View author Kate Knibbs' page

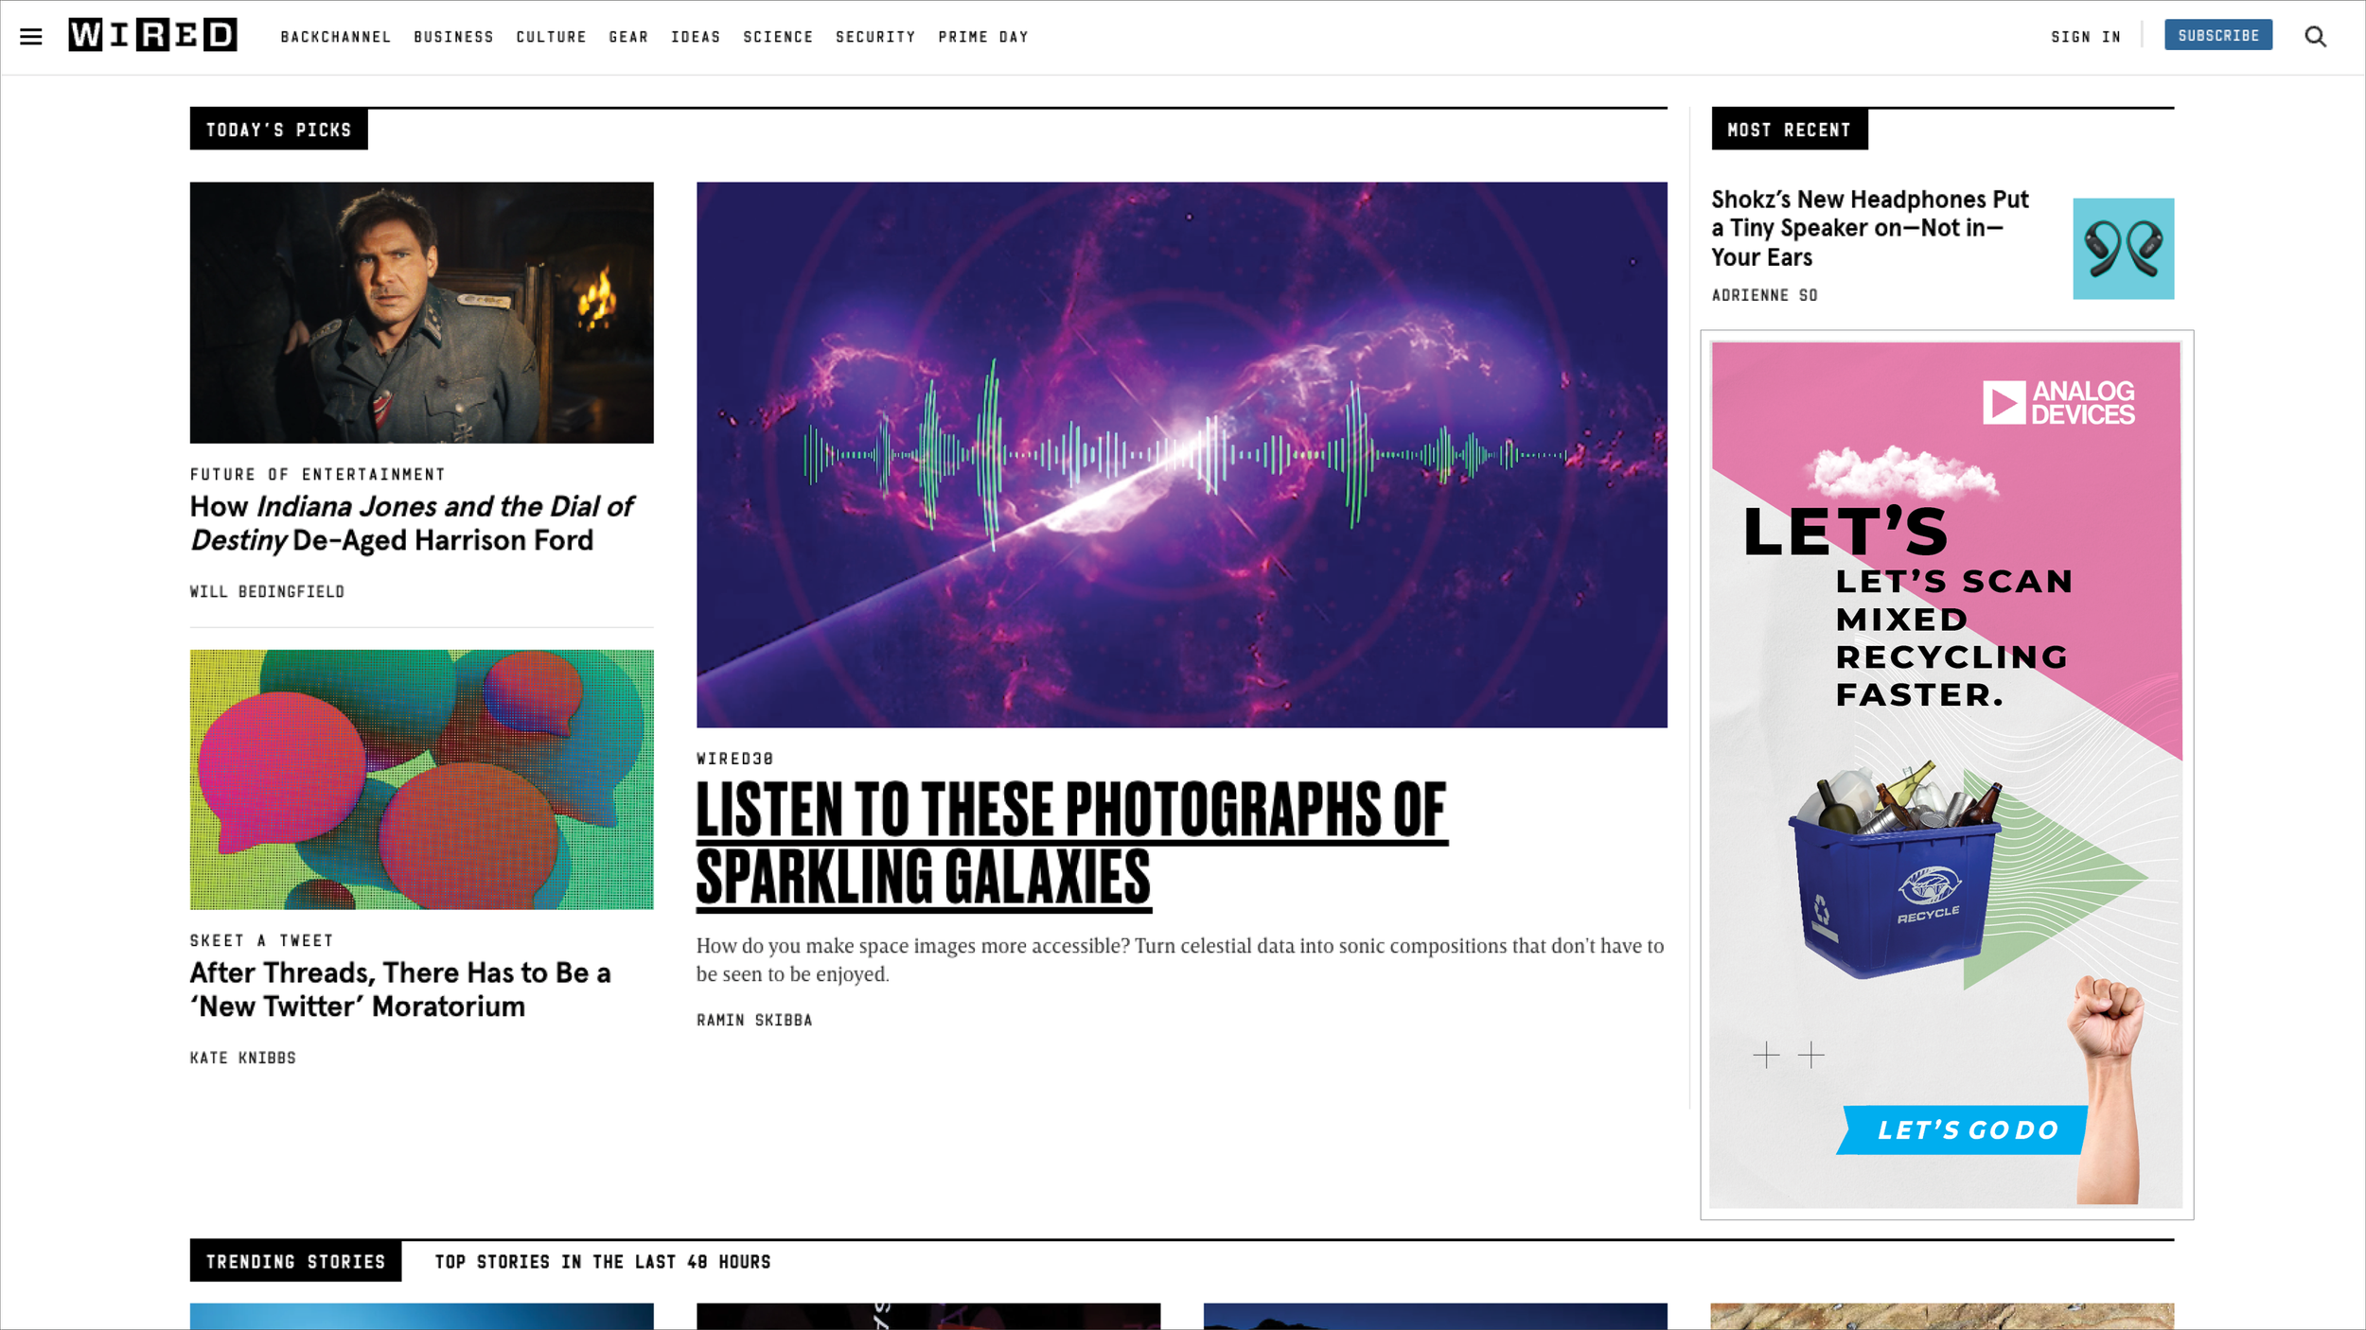click(x=243, y=1058)
